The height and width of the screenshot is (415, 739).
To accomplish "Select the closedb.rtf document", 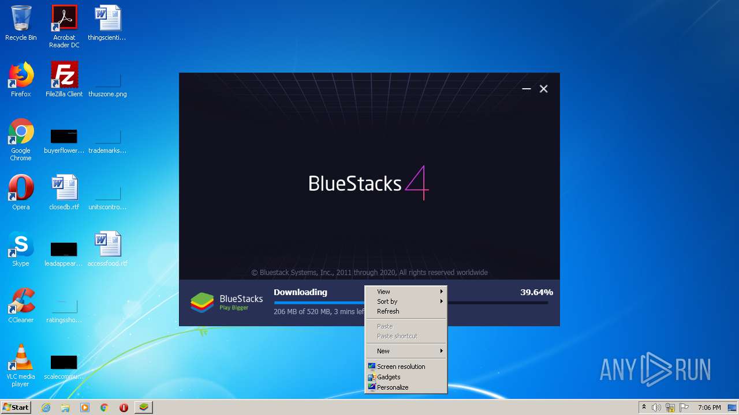I will tap(64, 193).
